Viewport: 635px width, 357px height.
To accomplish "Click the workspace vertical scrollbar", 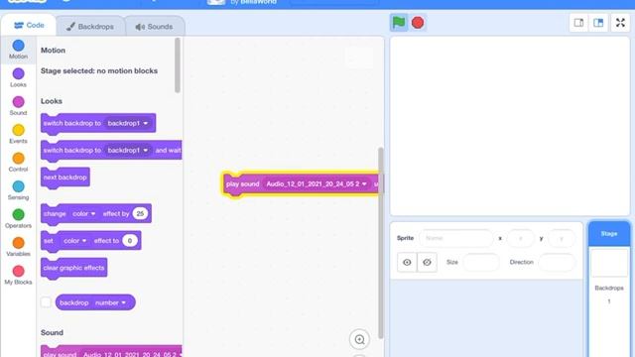I will pyautogui.click(x=380, y=243).
